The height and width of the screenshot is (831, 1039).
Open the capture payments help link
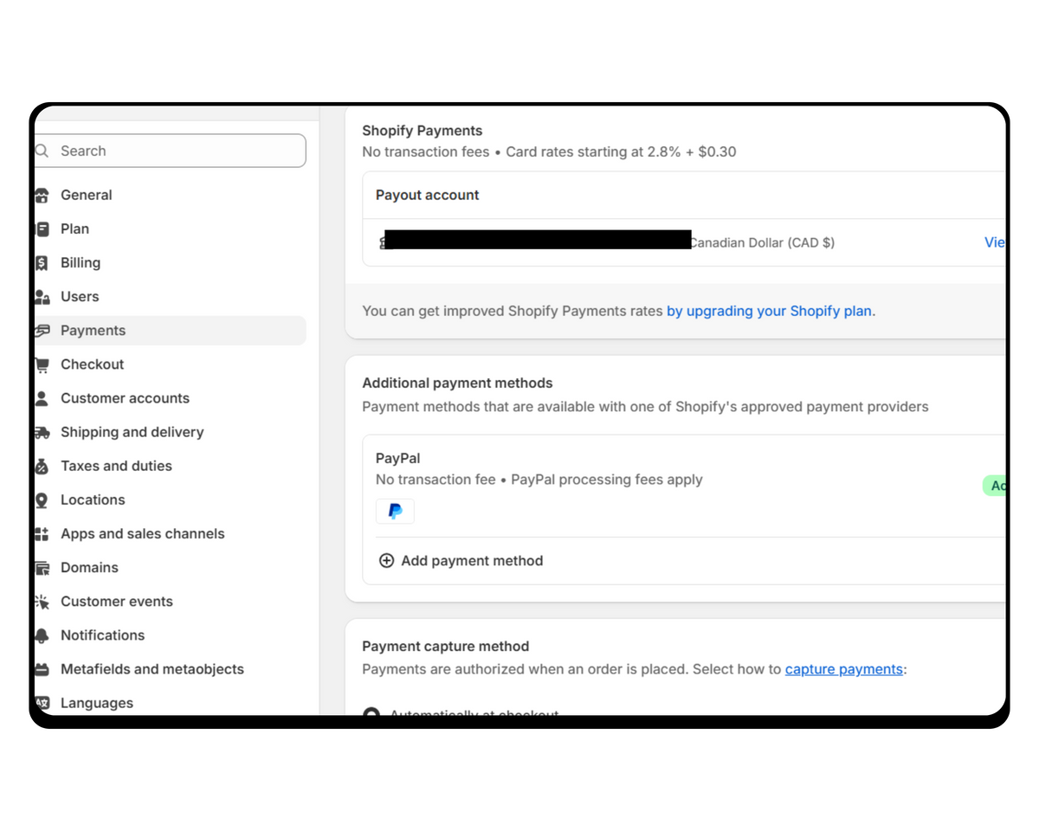843,669
